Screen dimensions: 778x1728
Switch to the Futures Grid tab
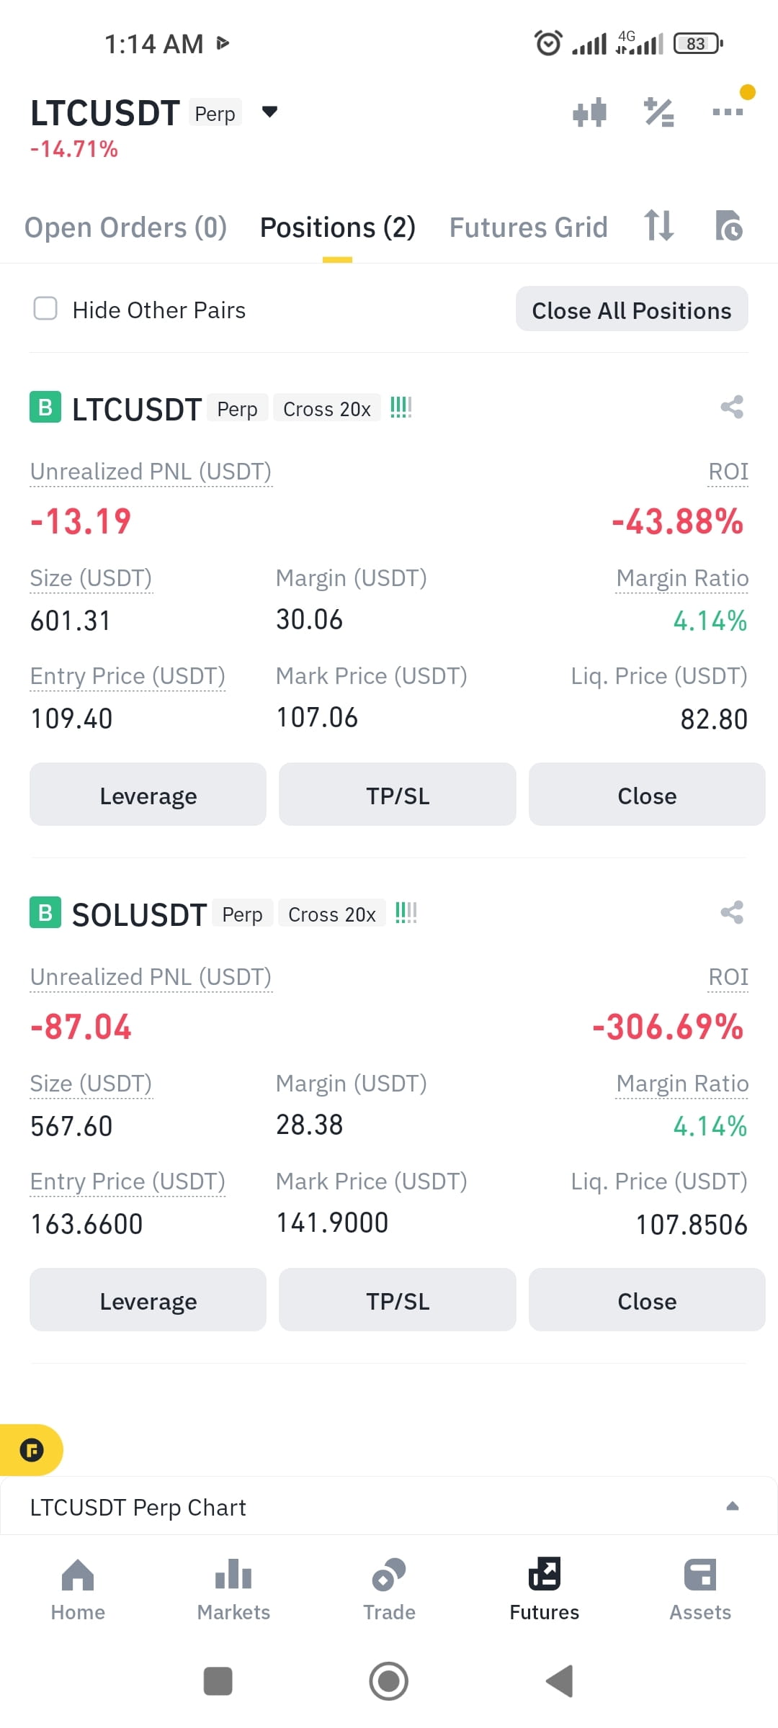click(529, 228)
